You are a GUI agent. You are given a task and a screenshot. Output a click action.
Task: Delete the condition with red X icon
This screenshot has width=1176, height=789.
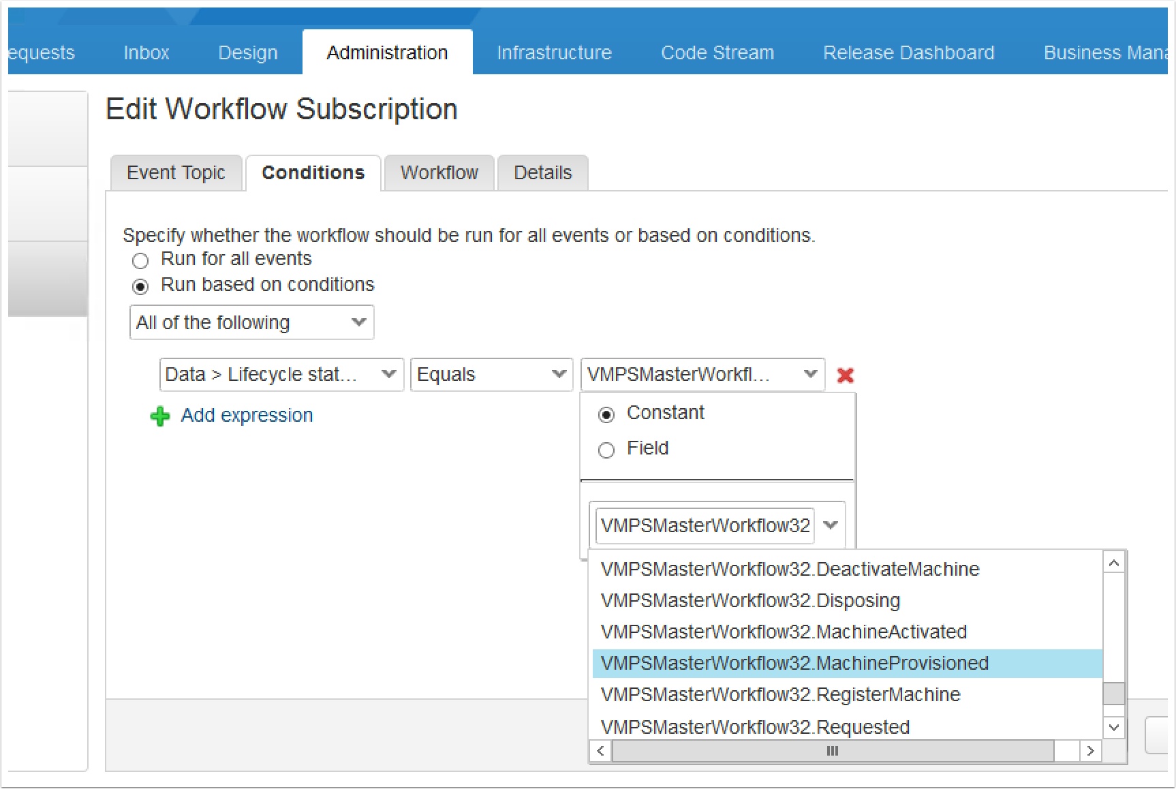coord(845,375)
